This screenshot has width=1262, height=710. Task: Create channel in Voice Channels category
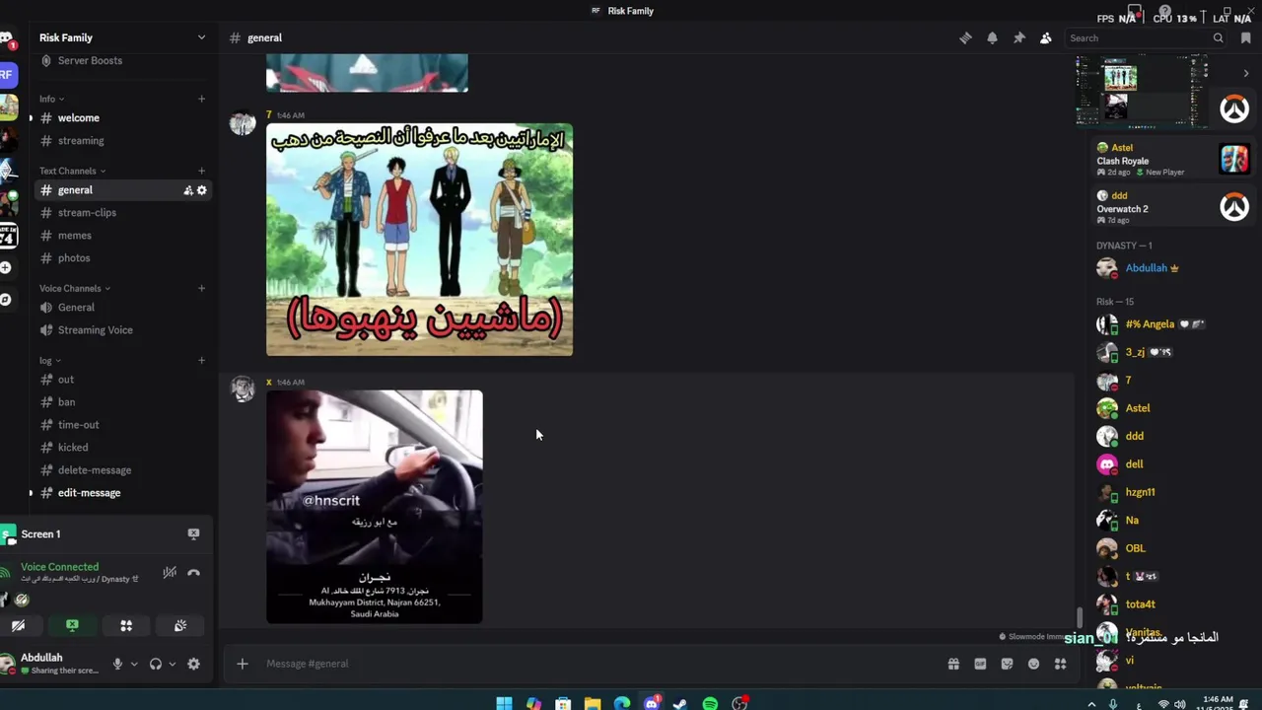tap(201, 288)
